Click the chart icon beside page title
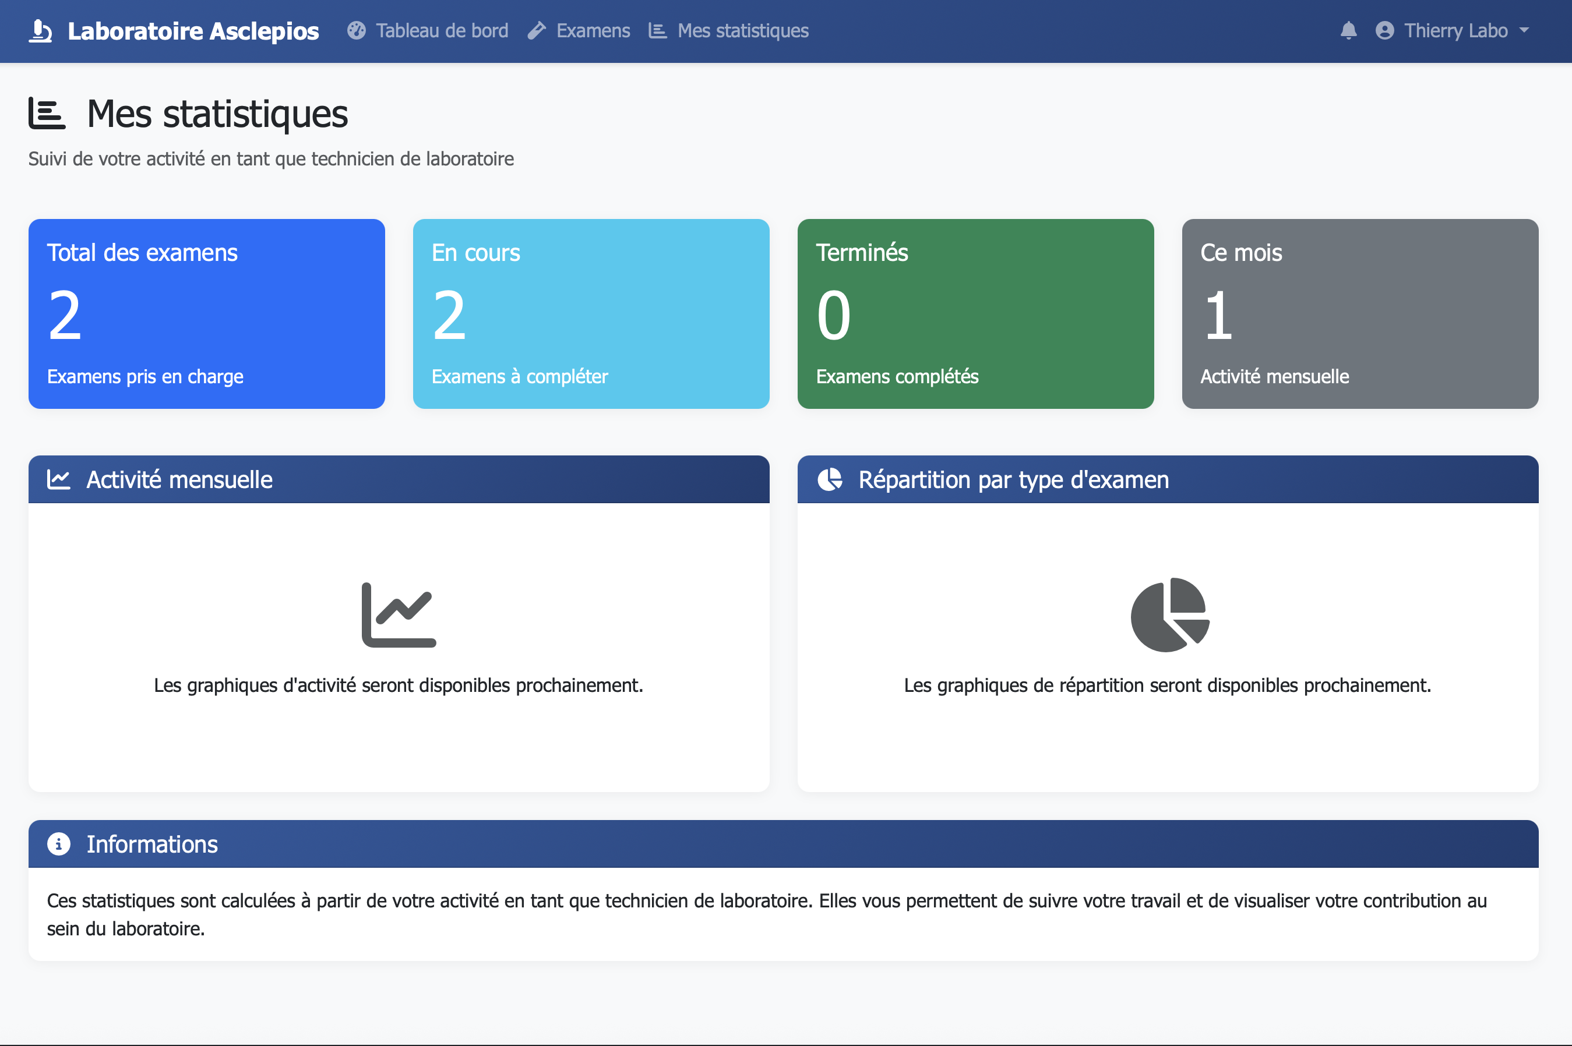 coord(47,114)
